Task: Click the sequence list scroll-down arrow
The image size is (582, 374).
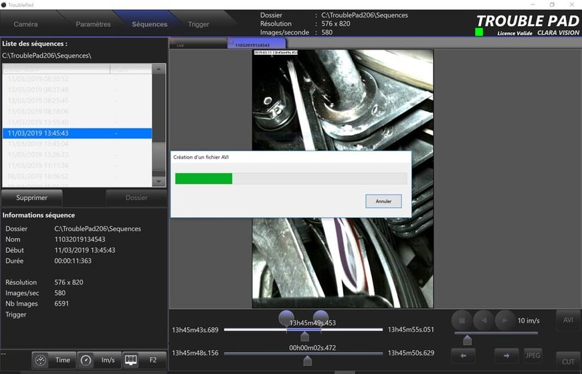Action: pos(159,181)
